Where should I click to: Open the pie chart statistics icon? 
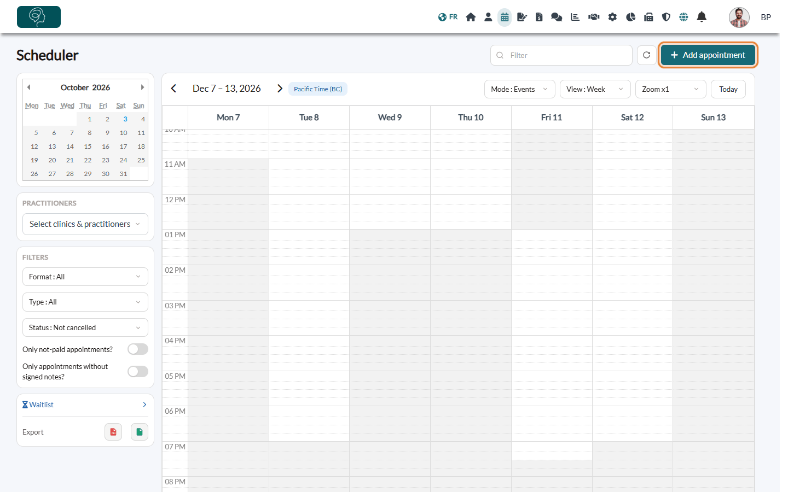pyautogui.click(x=630, y=17)
